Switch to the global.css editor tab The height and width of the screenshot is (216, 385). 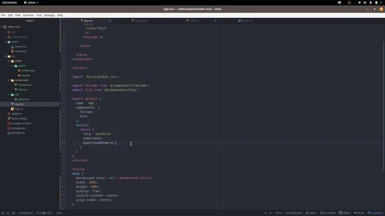click(245, 21)
